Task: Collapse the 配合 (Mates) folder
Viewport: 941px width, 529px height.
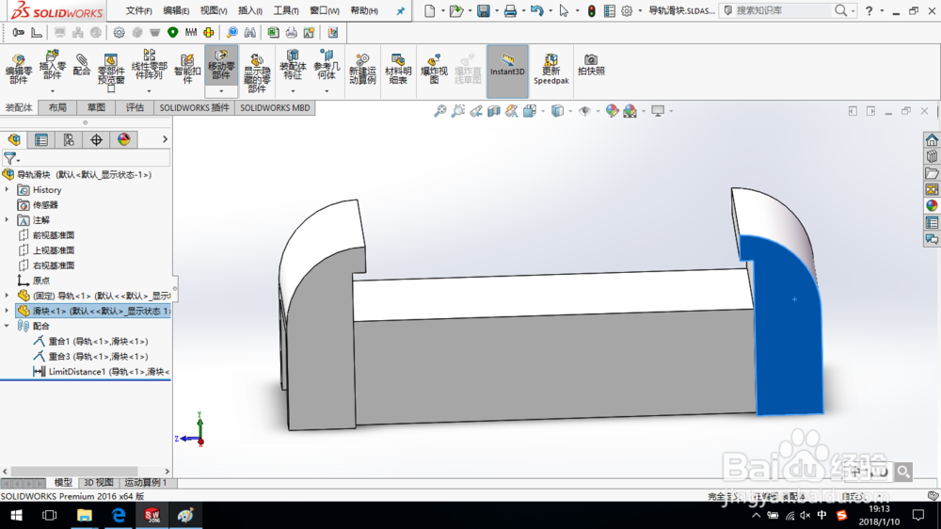Action: (8, 326)
